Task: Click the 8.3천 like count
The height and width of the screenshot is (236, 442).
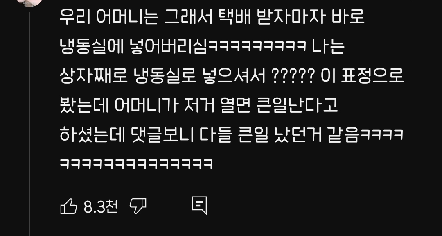Action: tap(101, 206)
